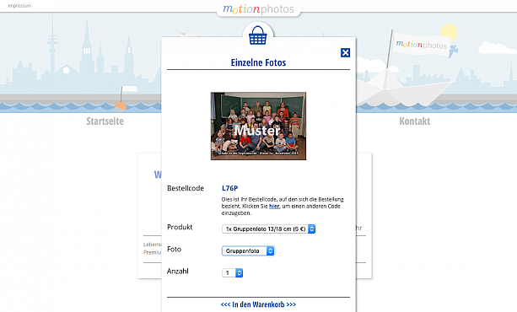
Task: Click the orange buoy with white flag
Action: point(121,106)
